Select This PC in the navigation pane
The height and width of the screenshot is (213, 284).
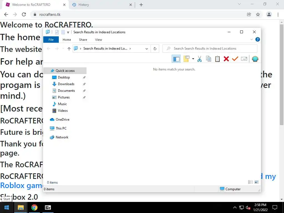click(x=61, y=128)
